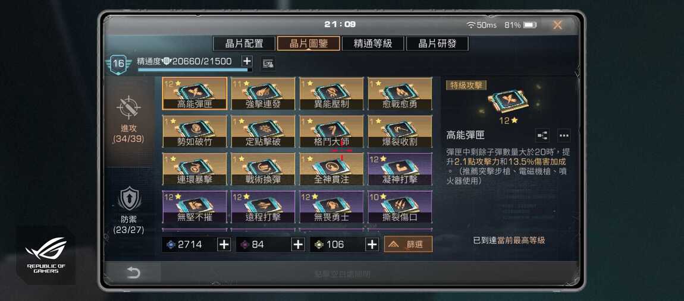This screenshot has height=301, width=684.
Task: Go back using the return arrow
Action: point(133,273)
